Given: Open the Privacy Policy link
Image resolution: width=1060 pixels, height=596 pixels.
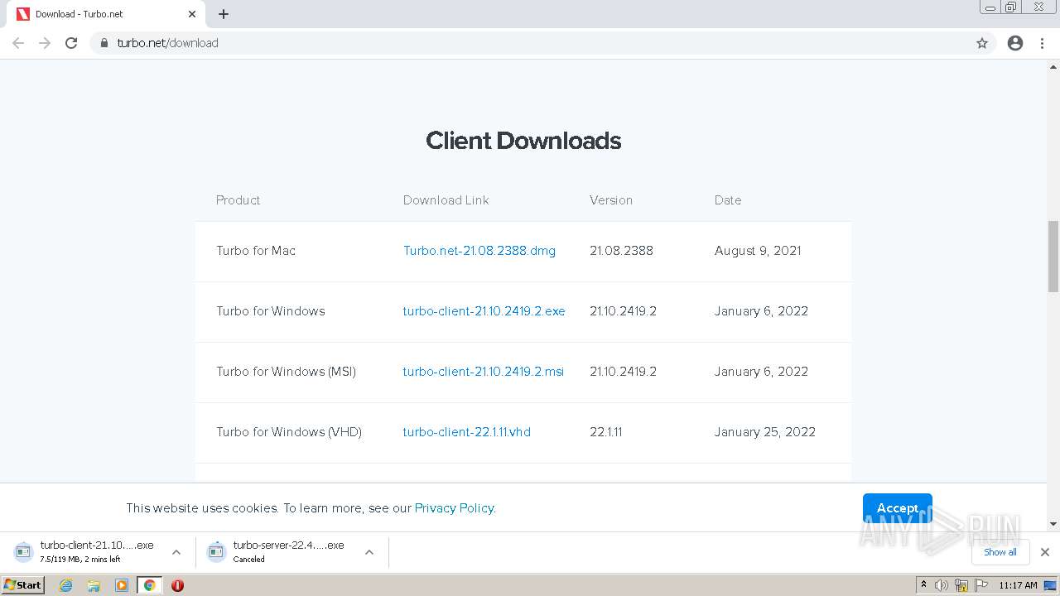Looking at the screenshot, I should point(454,508).
